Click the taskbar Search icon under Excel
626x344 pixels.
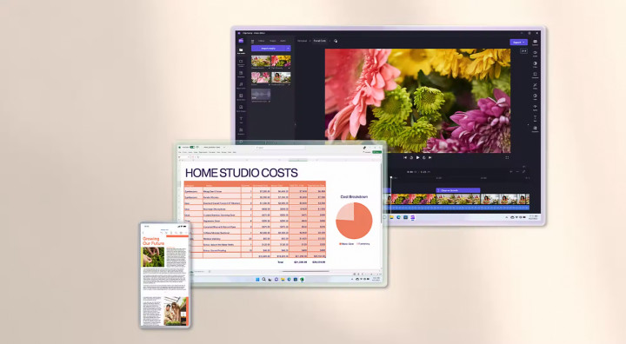[x=264, y=280]
